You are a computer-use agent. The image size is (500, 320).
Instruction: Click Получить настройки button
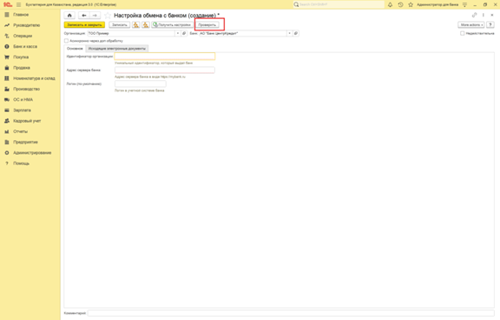pyautogui.click(x=173, y=25)
